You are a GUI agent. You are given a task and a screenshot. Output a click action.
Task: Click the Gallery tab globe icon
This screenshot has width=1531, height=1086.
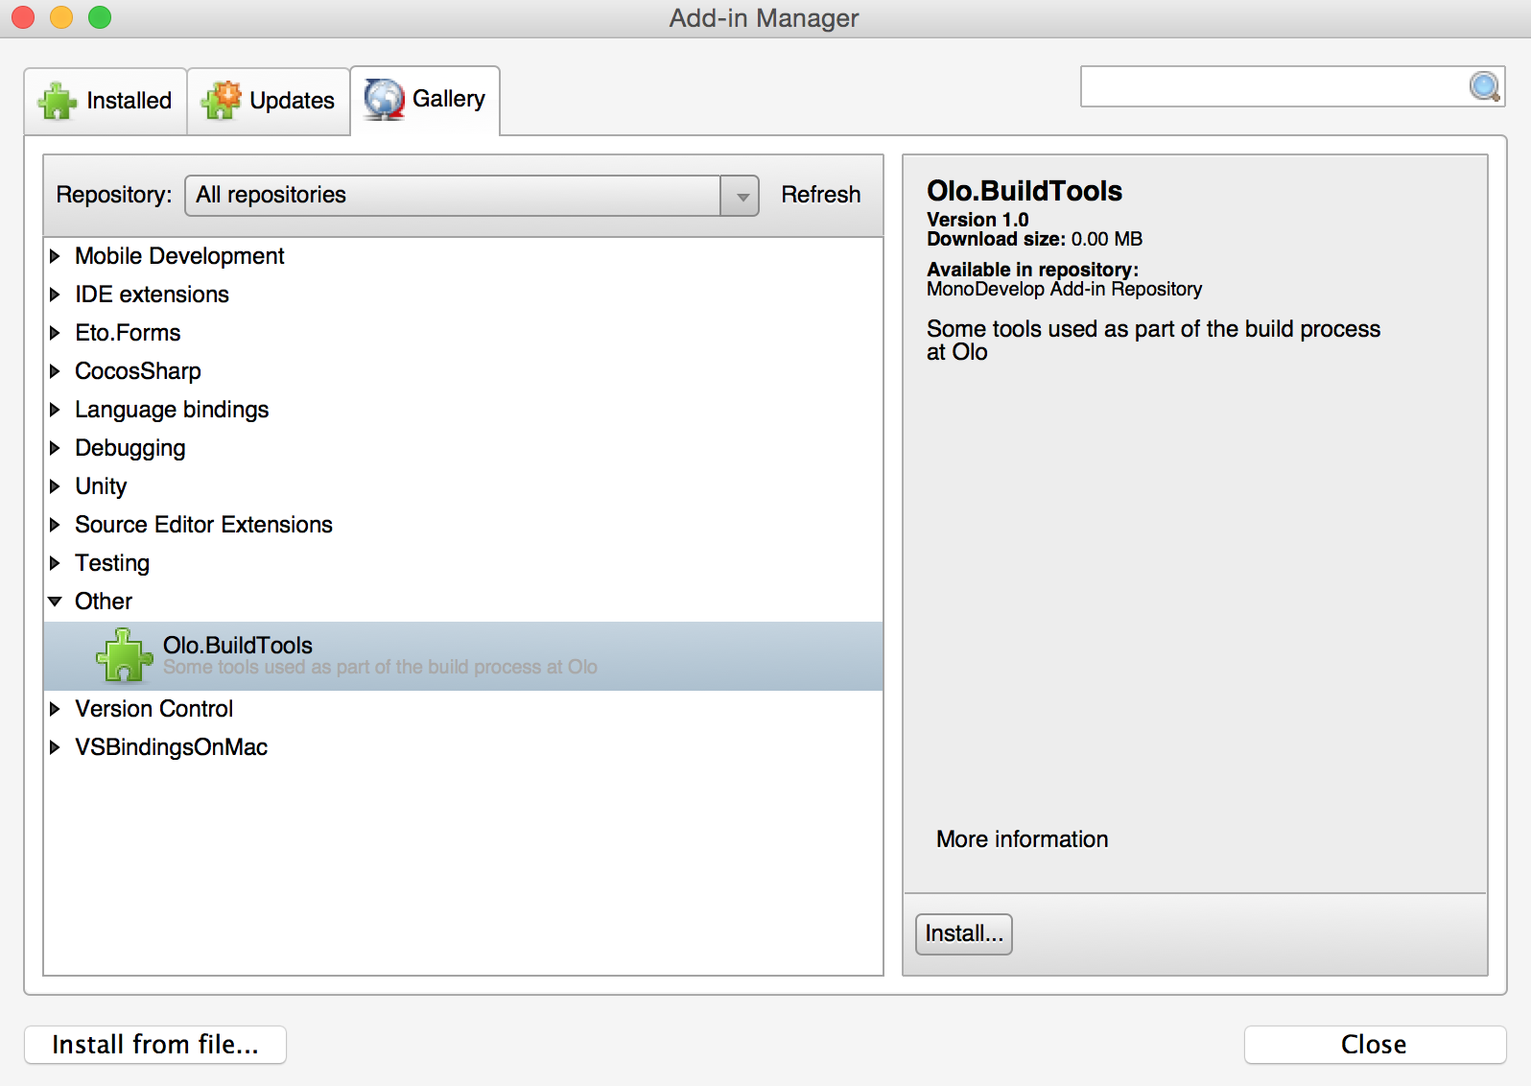(385, 99)
